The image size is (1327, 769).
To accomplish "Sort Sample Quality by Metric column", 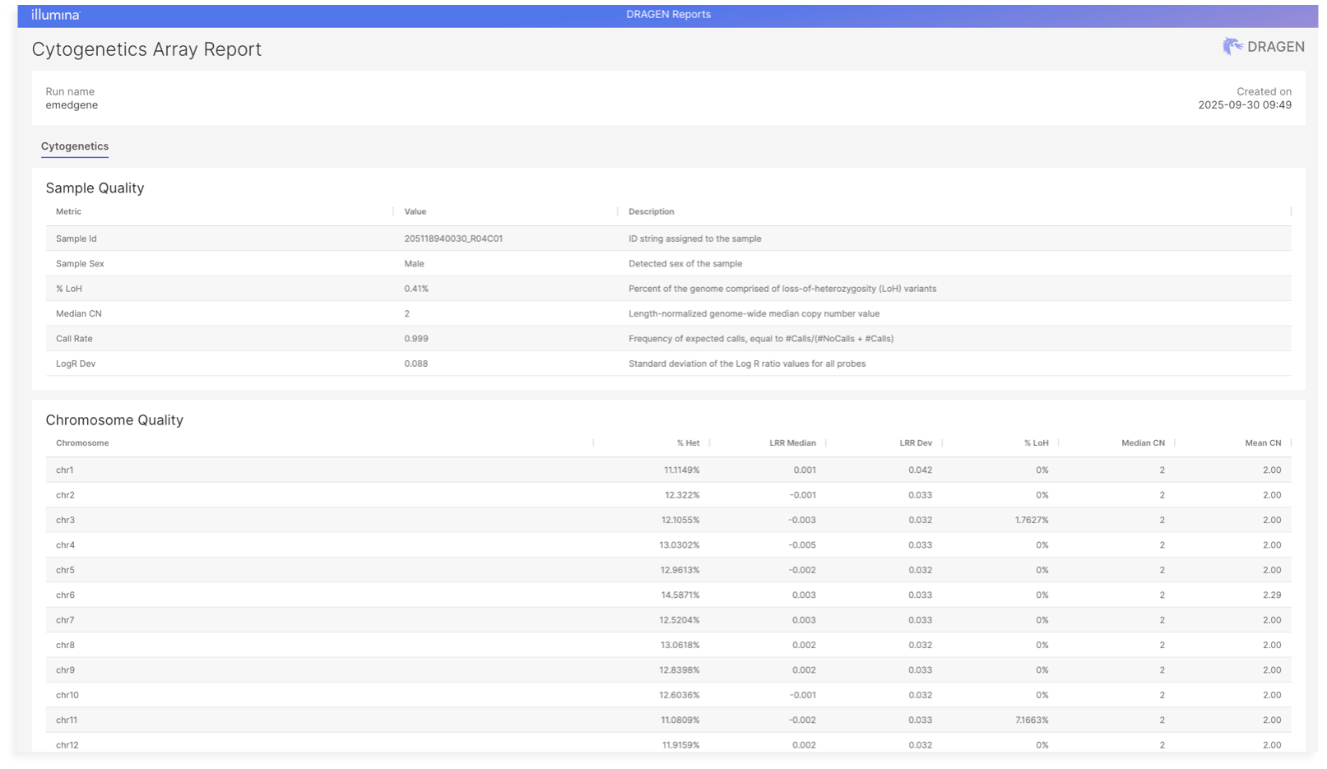I will [68, 211].
